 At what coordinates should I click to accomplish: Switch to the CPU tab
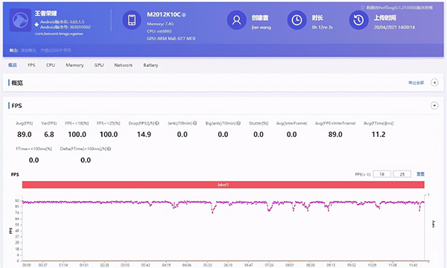point(51,65)
